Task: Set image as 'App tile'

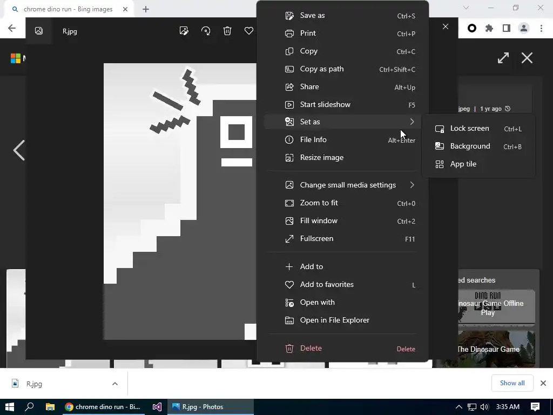Action: pos(478,164)
